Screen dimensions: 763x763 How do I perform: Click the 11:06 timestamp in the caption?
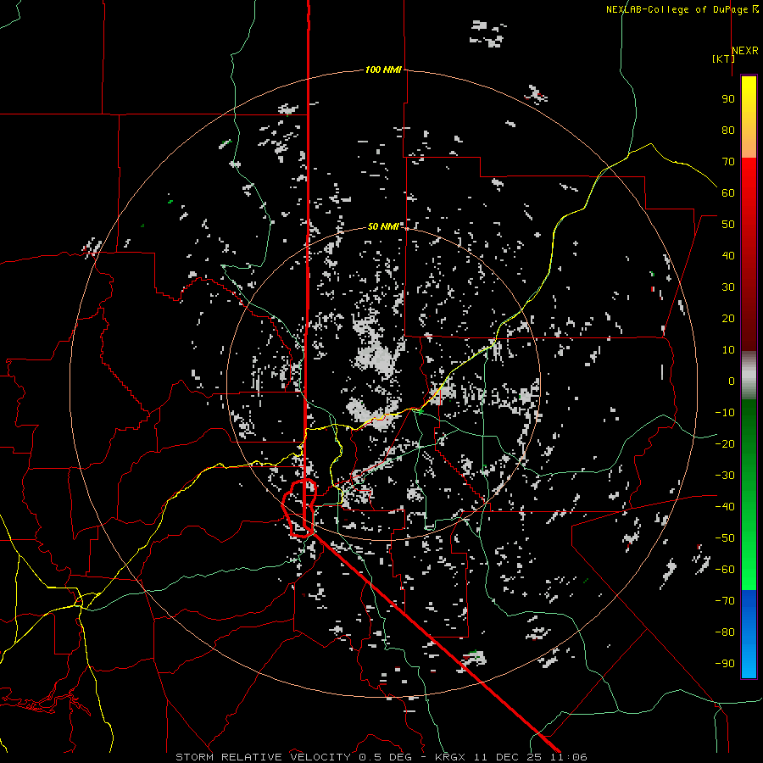(x=569, y=757)
